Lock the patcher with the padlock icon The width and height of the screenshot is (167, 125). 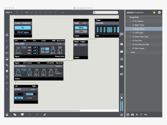[x=7, y=115]
